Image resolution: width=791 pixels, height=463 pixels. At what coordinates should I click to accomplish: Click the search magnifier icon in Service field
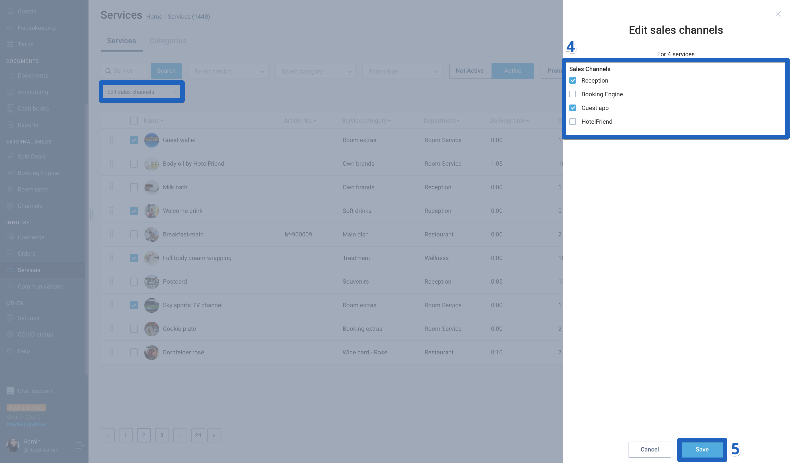(x=108, y=71)
